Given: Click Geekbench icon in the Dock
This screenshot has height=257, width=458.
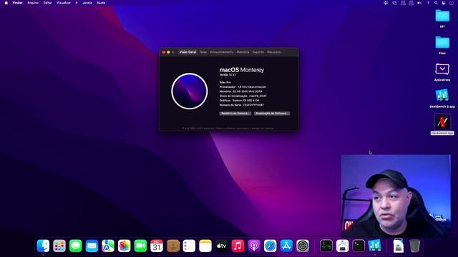Looking at the screenshot, I should pos(375,246).
